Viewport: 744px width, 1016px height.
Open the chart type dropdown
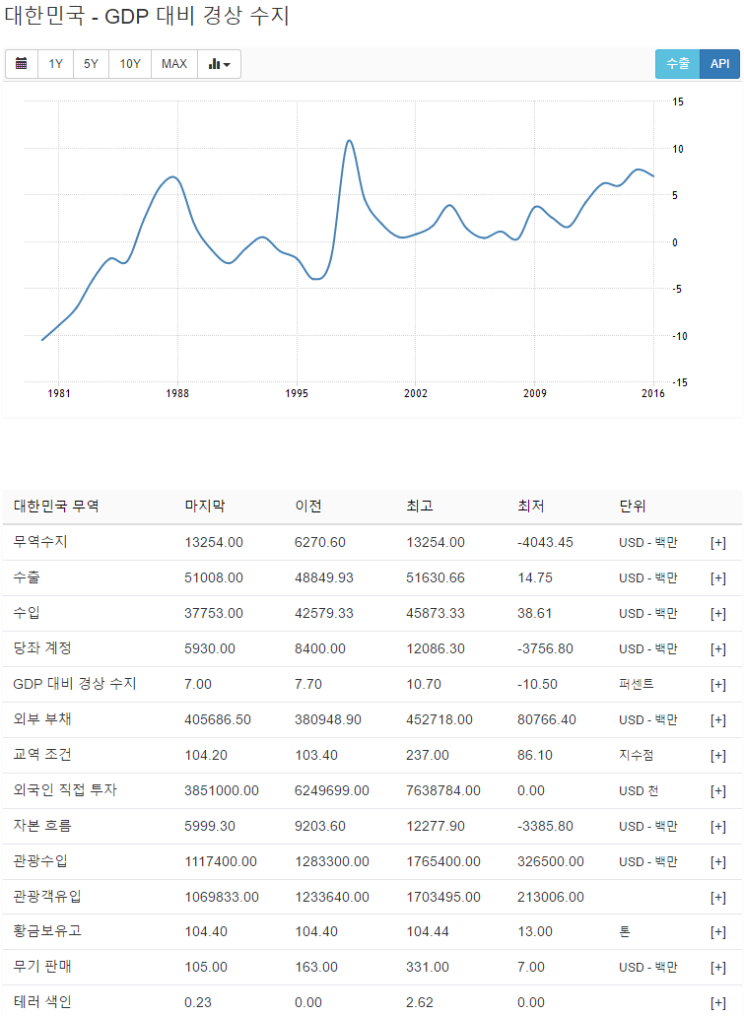coord(220,64)
